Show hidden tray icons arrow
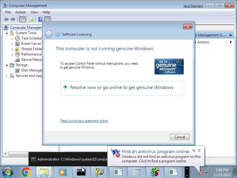Image resolution: width=237 pixels, height=178 pixels. [x=193, y=172]
